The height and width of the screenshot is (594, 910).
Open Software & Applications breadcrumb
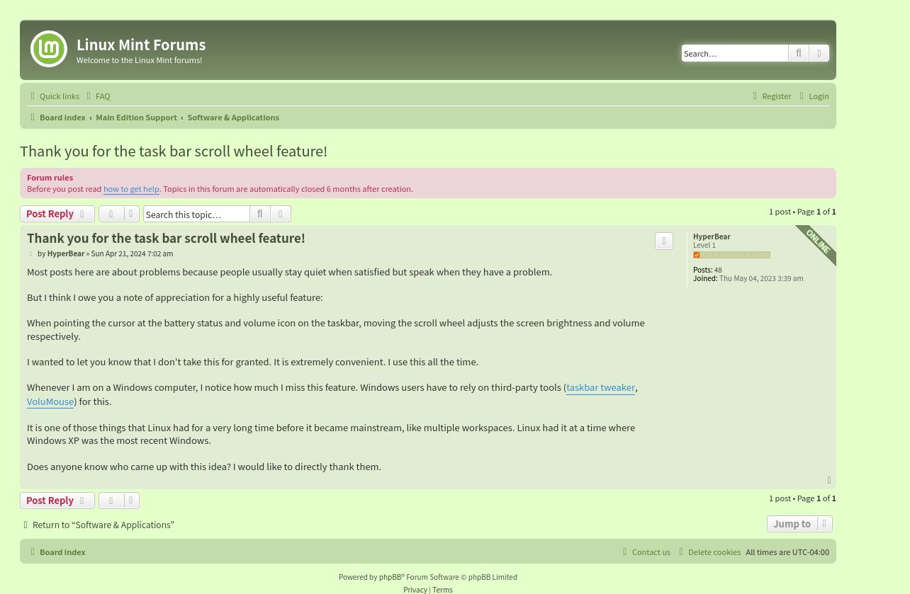233,118
